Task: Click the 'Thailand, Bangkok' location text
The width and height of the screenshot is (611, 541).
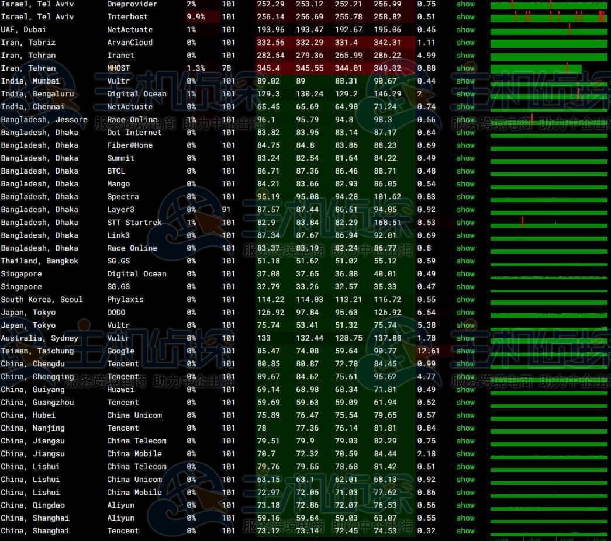Action: tap(39, 261)
